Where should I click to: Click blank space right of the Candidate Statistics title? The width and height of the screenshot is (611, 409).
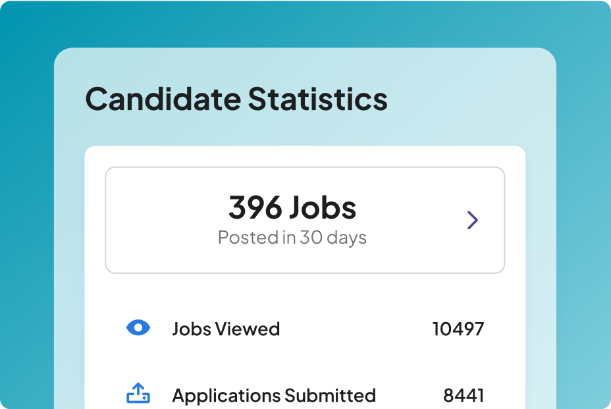tap(467, 99)
